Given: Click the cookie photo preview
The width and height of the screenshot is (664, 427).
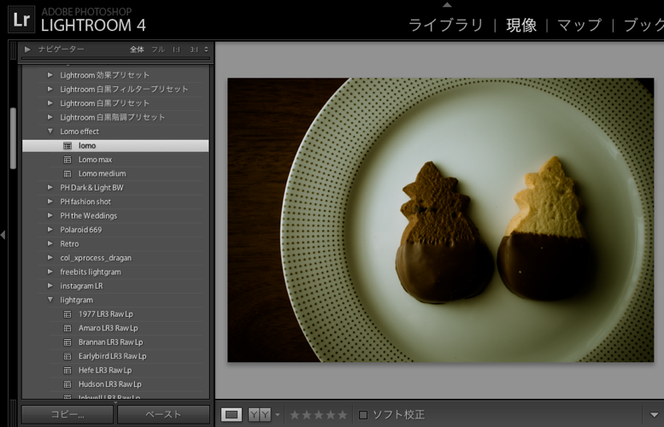Looking at the screenshot, I should (x=440, y=219).
